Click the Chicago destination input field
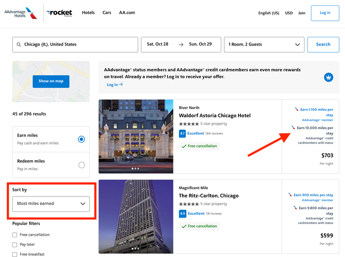The width and height of the screenshot is (345, 257). click(75, 45)
